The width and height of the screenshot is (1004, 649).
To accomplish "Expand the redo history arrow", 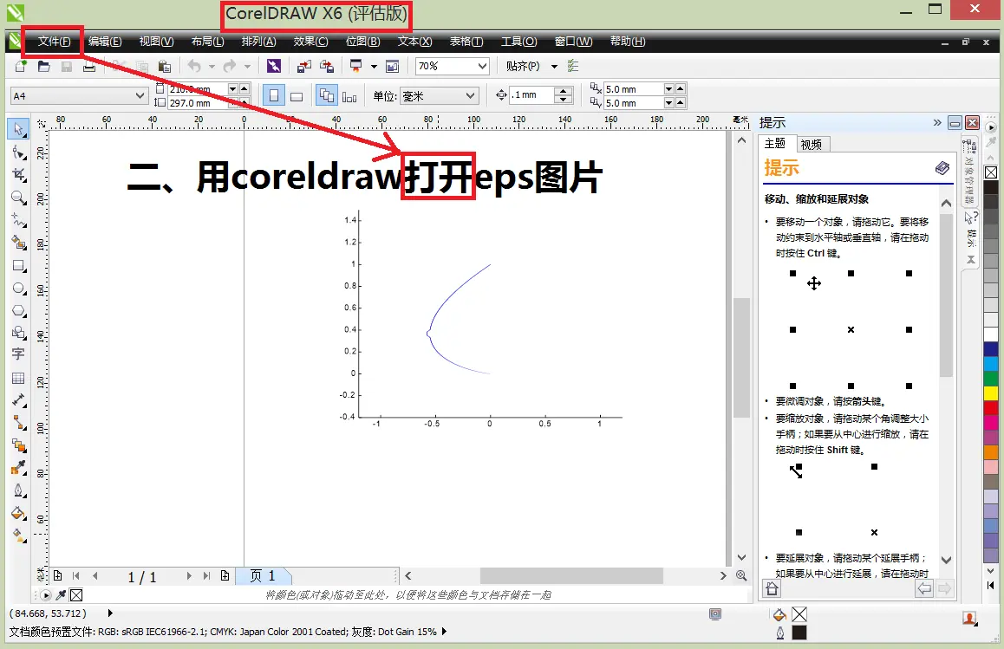I will (x=247, y=66).
